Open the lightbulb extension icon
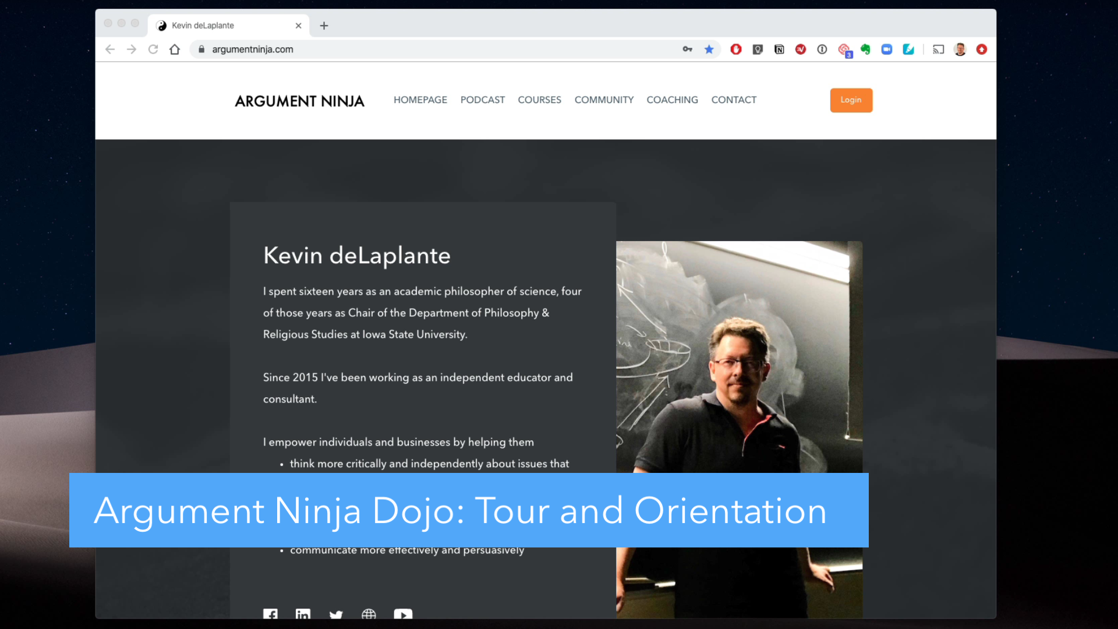 (758, 50)
